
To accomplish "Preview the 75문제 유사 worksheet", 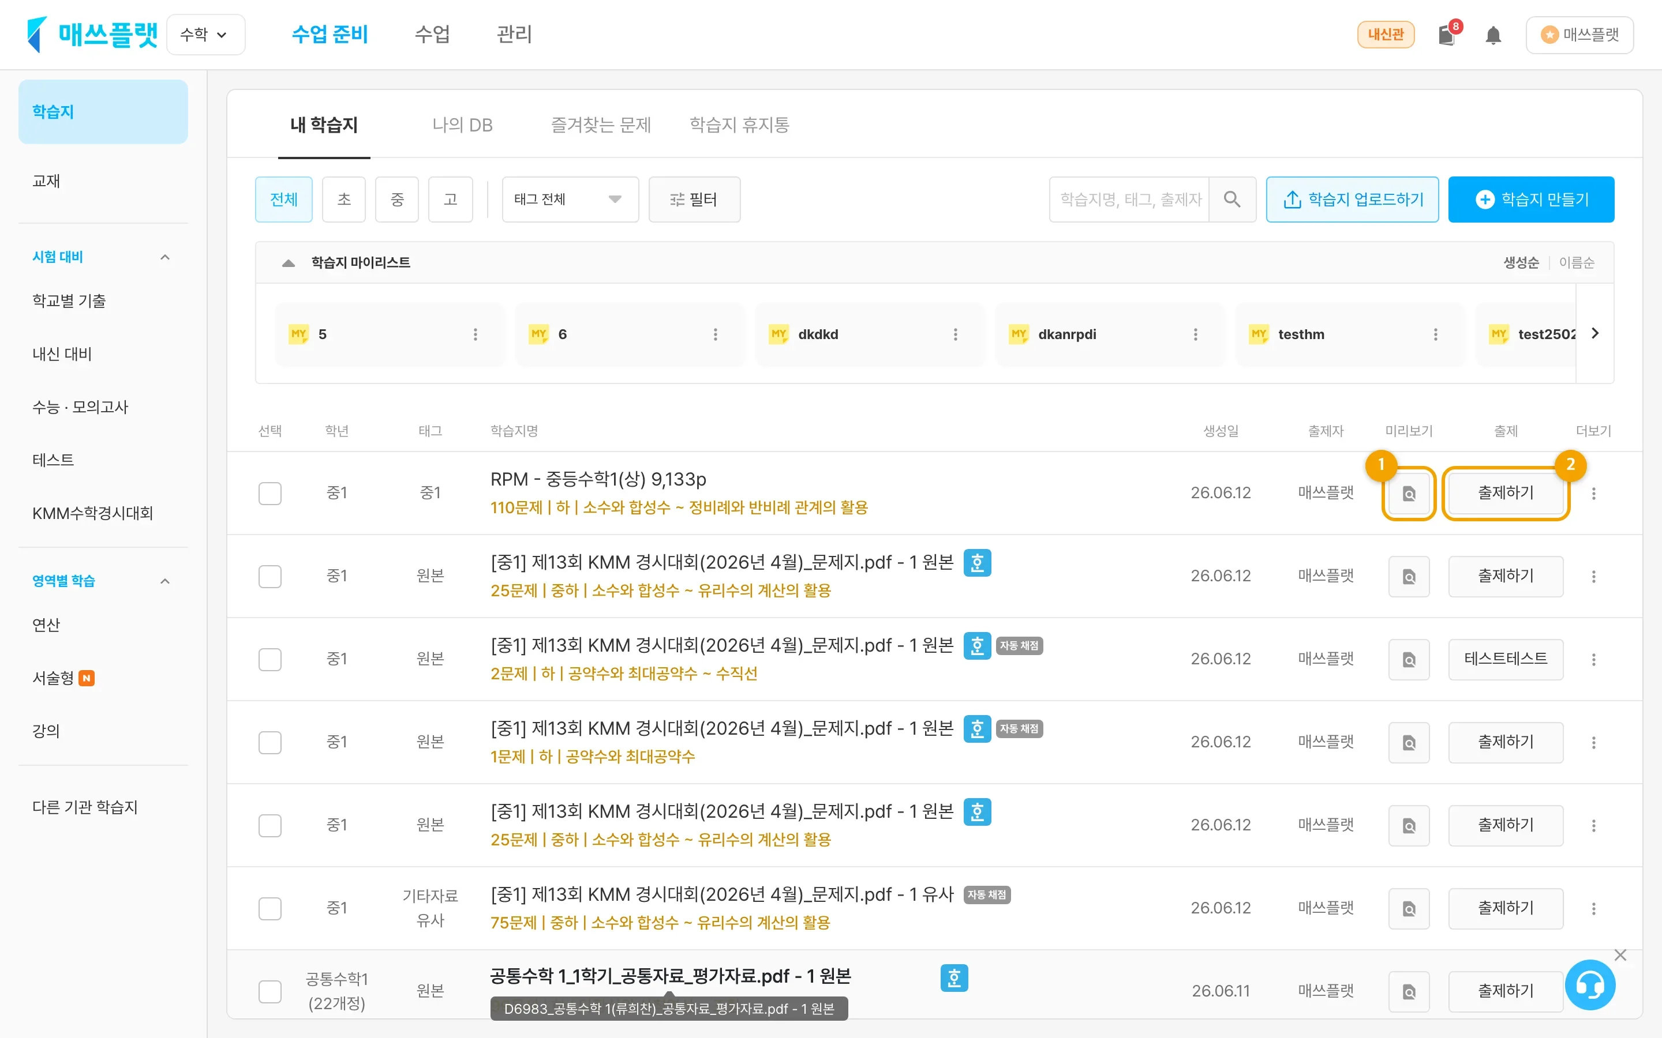I will [1409, 908].
